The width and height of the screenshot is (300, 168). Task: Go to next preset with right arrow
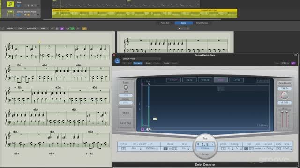click(x=129, y=63)
